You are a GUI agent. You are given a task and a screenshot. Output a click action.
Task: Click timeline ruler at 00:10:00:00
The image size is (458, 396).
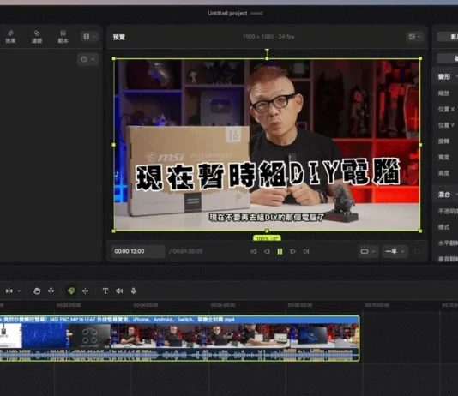click(x=377, y=305)
